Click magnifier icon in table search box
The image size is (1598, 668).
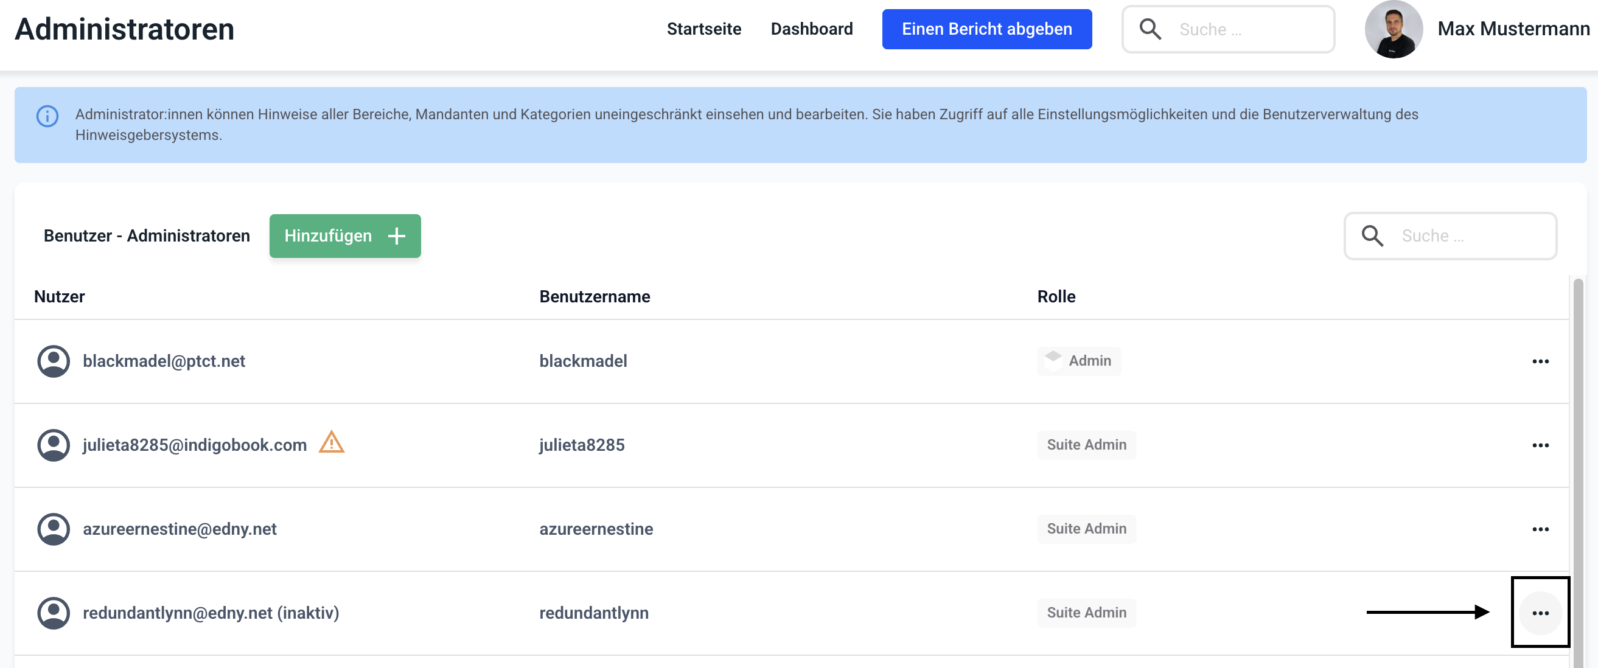(1372, 235)
